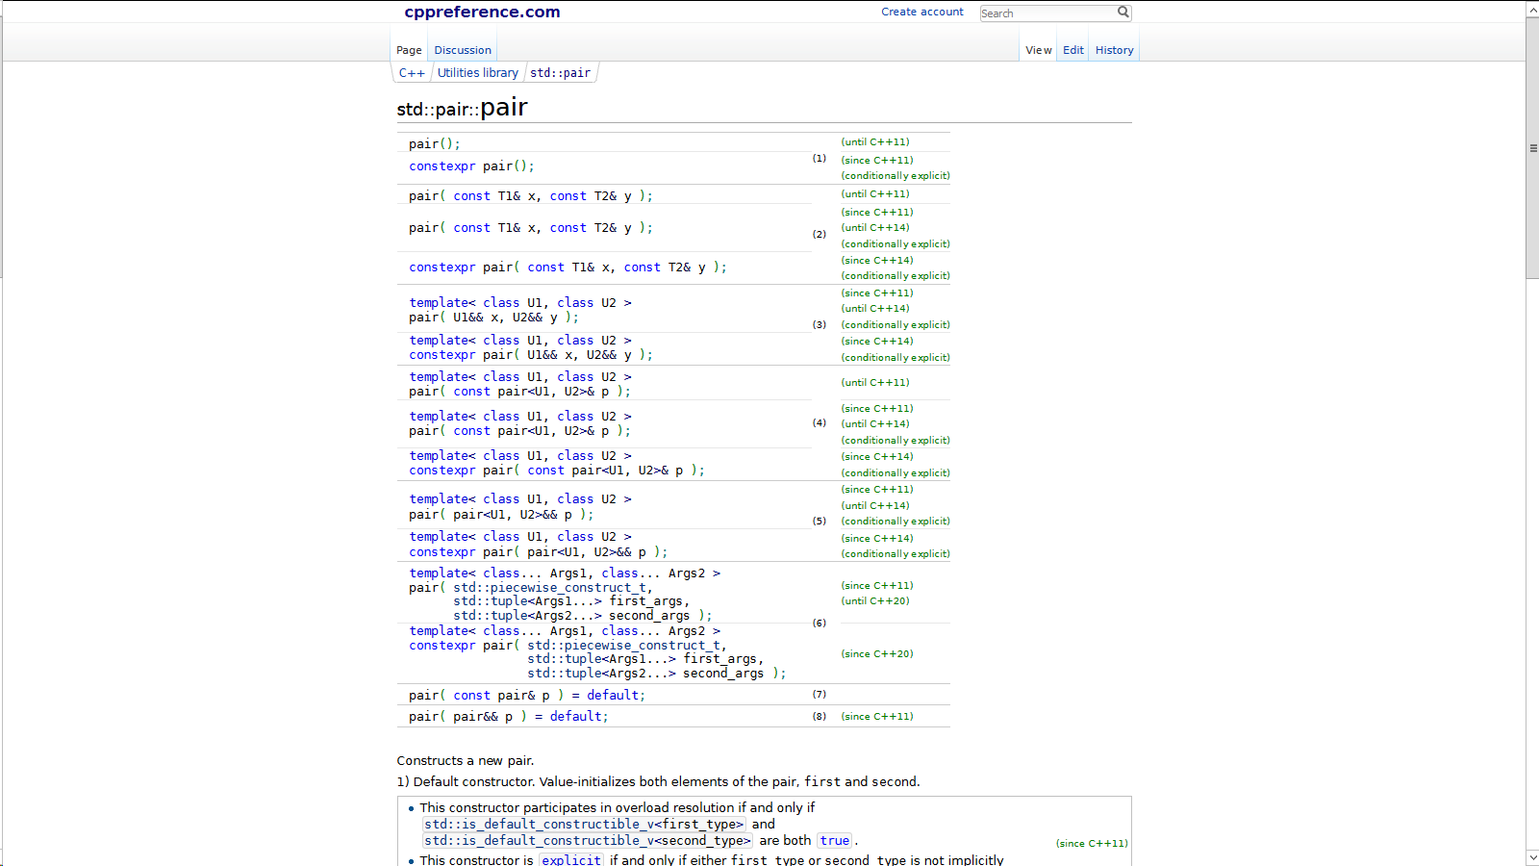Click the cppreference.com site logo
The width and height of the screenshot is (1539, 866).
[482, 12]
